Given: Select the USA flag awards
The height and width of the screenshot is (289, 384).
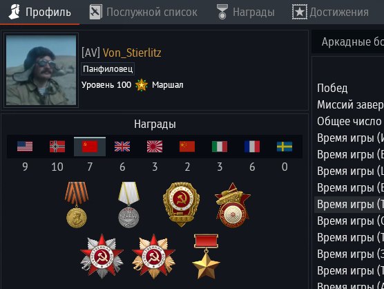Looking at the screenshot, I should [x=25, y=147].
